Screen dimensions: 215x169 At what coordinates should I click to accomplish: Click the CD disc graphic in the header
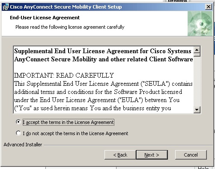pos(200,24)
